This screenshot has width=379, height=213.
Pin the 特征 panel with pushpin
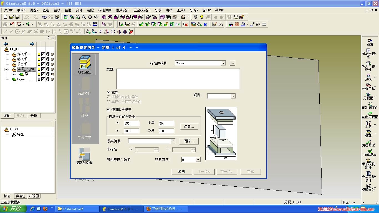click(x=49, y=38)
